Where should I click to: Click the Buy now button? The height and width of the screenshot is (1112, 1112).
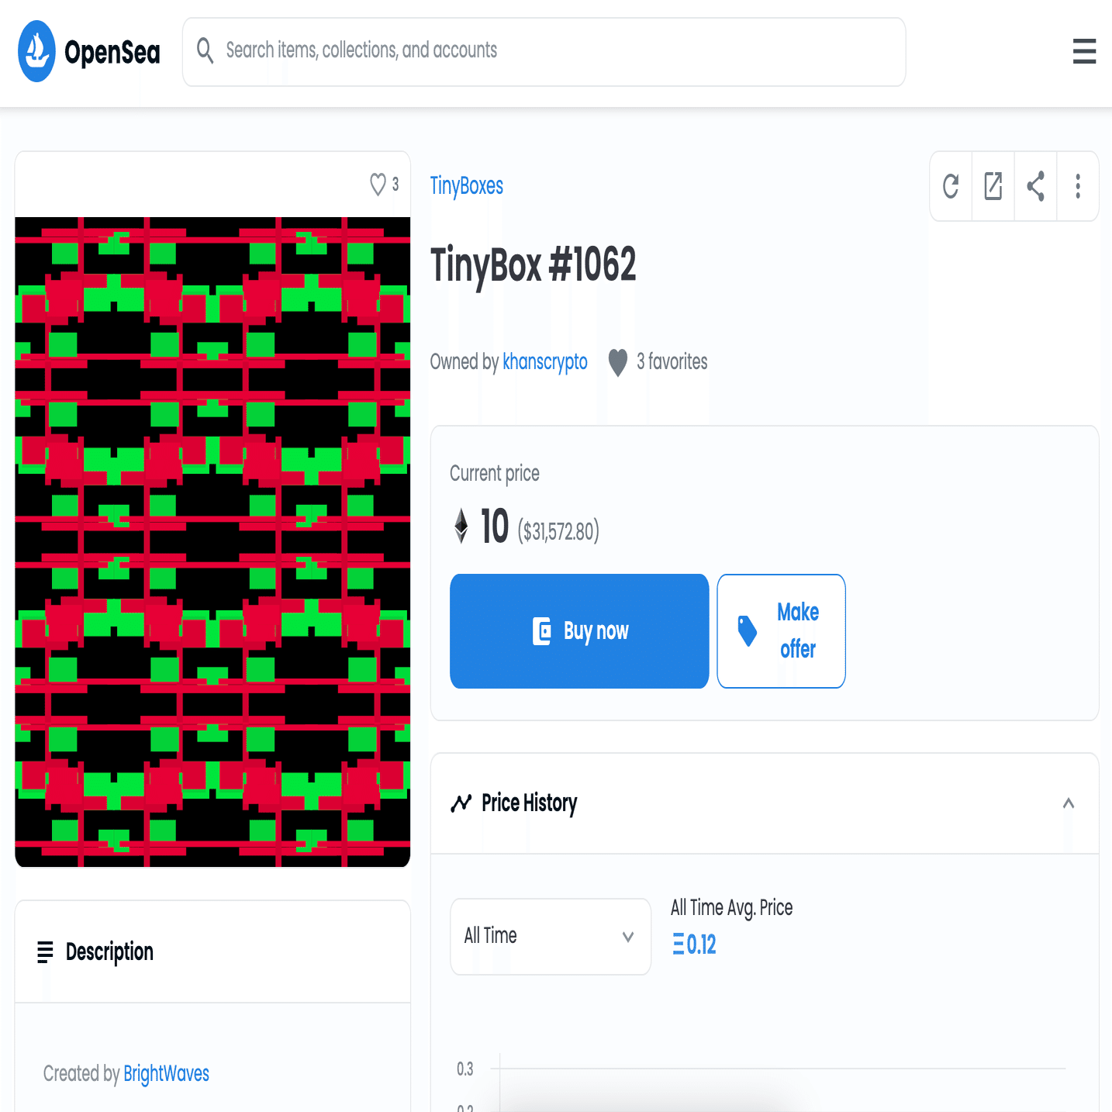coord(579,631)
